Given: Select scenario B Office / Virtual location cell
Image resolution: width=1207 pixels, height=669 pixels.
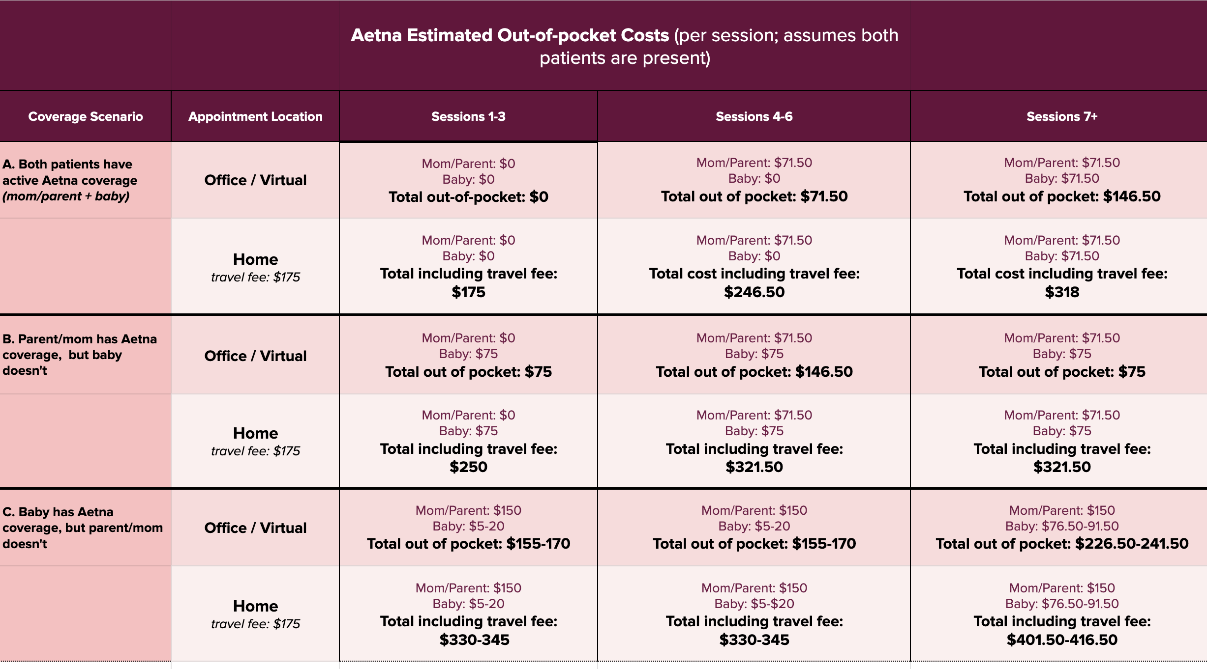Looking at the screenshot, I should 255,355.
